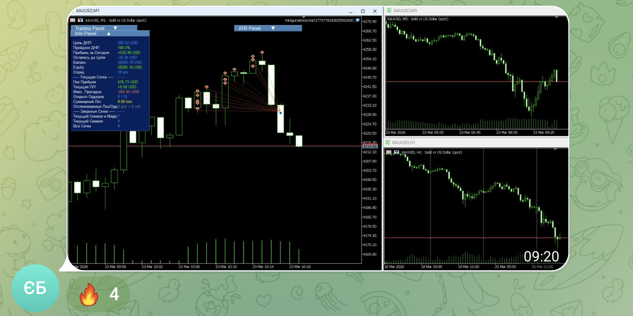This screenshot has width=633, height=316.
Task: Close the XAUUSD,M1 chart window
Action: [374, 11]
